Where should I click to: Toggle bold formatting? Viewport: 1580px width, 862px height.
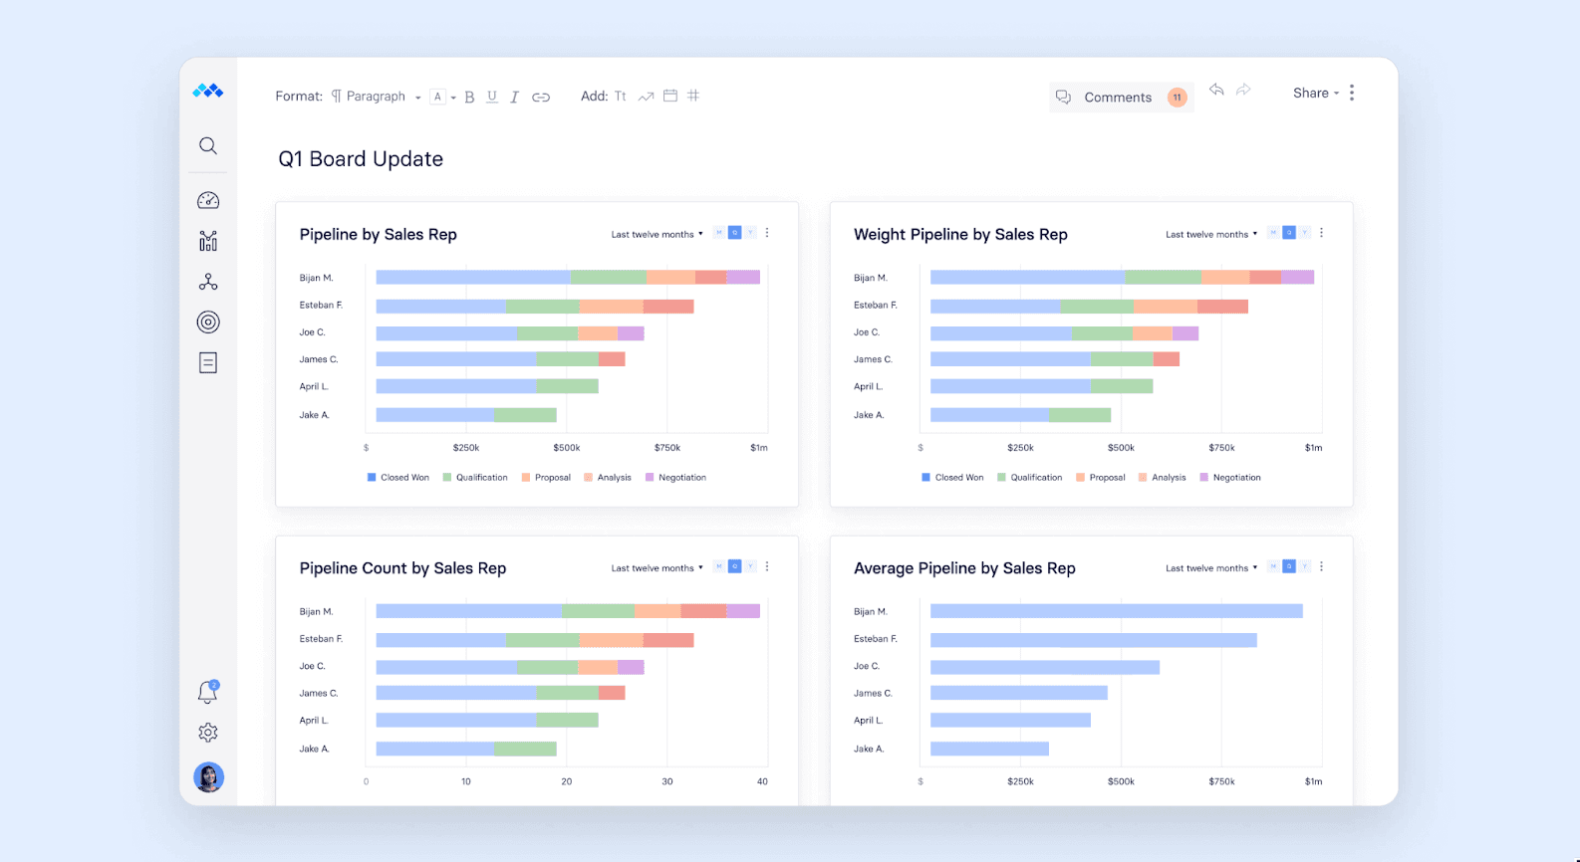[469, 97]
